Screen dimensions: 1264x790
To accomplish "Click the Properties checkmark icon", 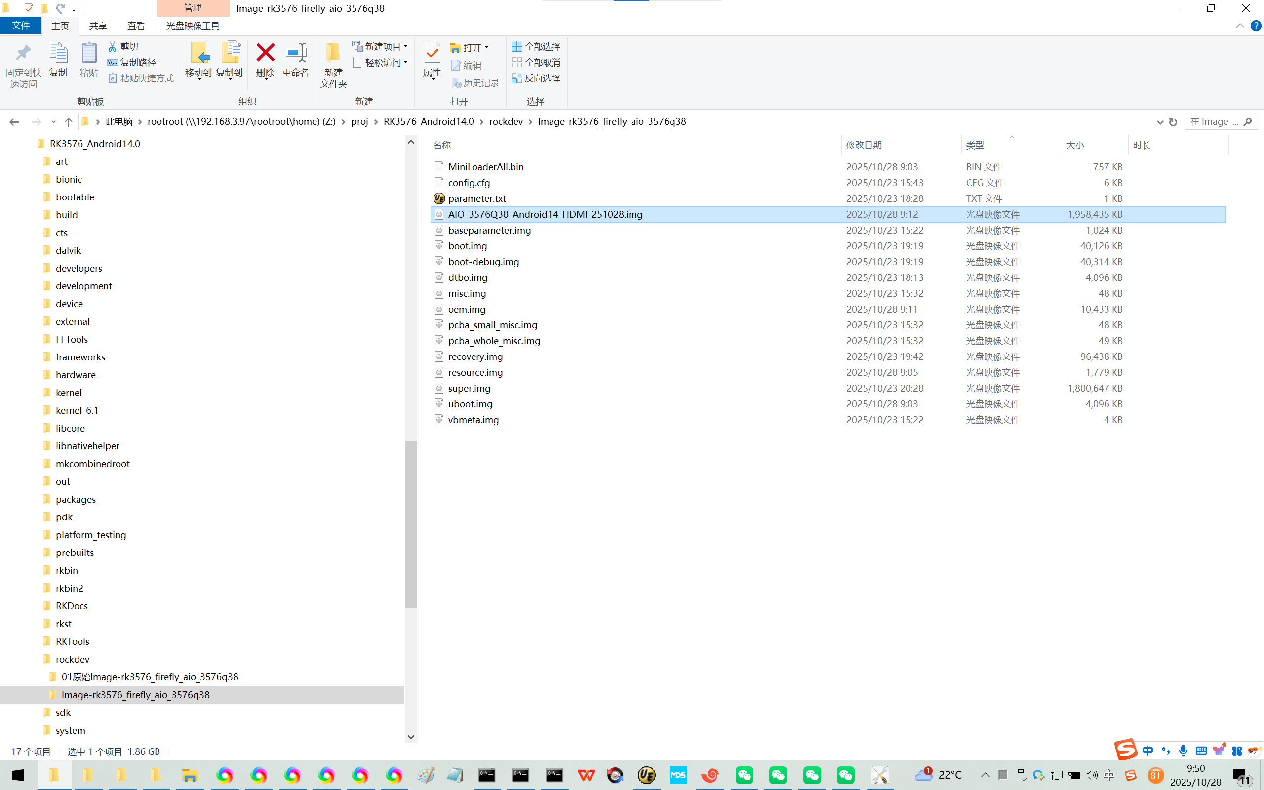I will 432,53.
